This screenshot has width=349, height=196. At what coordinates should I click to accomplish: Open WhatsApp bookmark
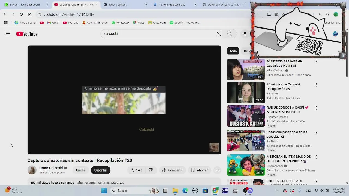(x=120, y=23)
